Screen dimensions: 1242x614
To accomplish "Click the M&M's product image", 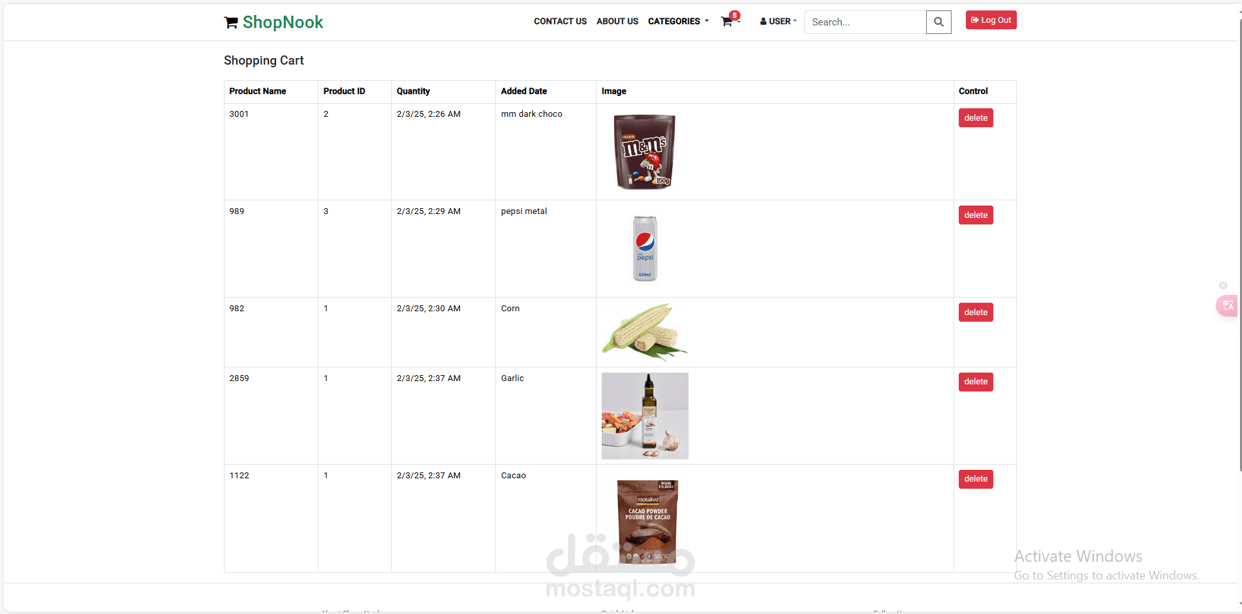I will pyautogui.click(x=645, y=152).
